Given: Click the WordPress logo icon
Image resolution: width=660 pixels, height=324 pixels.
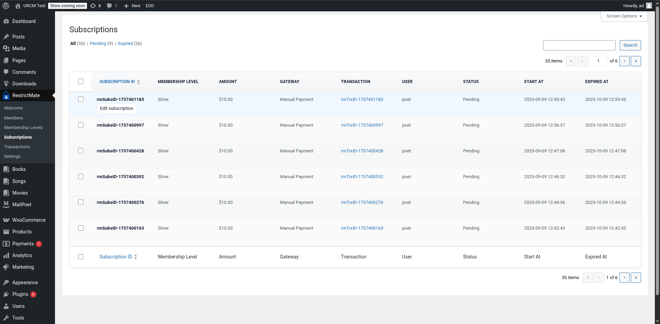Looking at the screenshot, I should [x=6, y=6].
